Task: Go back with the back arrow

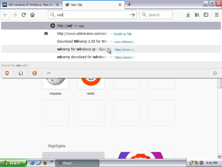Action: point(6,15)
